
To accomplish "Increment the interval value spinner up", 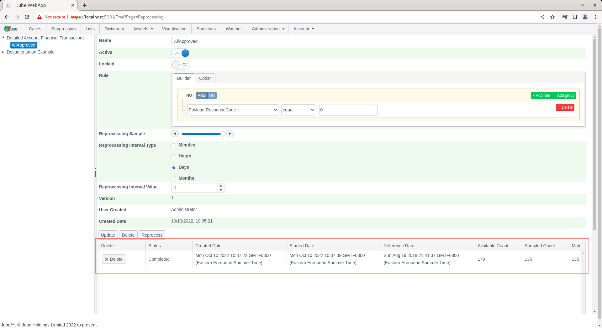I will [x=221, y=186].
